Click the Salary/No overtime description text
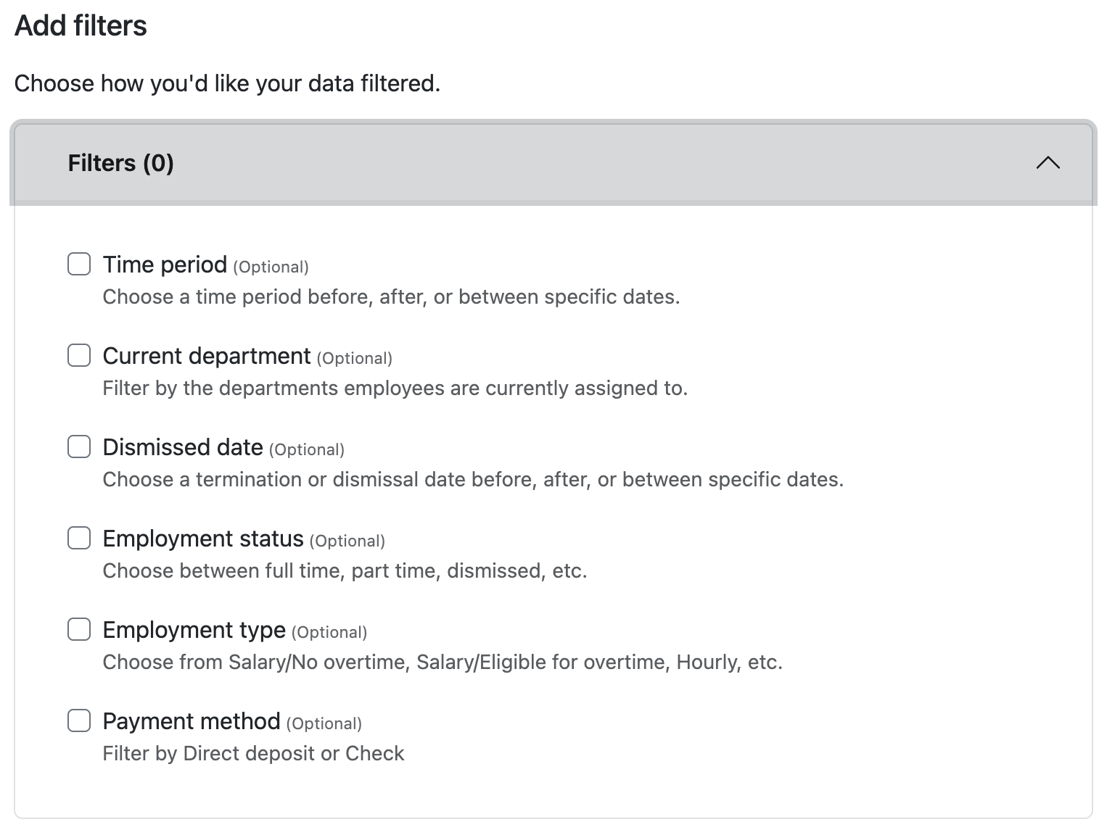Image resolution: width=1107 pixels, height=835 pixels. pos(443,662)
